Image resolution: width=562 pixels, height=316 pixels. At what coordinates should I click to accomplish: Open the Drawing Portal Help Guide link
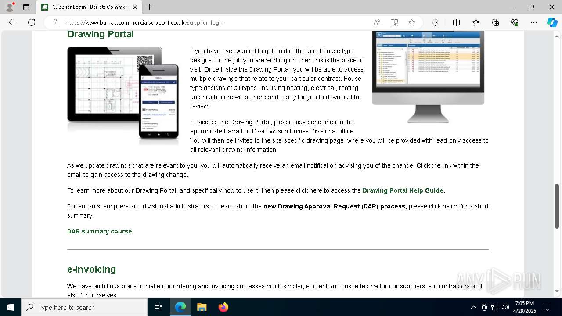403,190
